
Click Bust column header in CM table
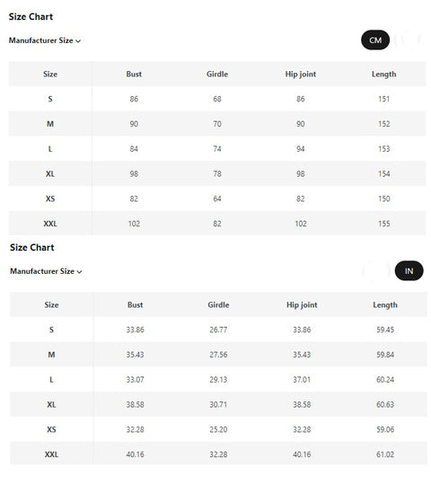point(134,74)
